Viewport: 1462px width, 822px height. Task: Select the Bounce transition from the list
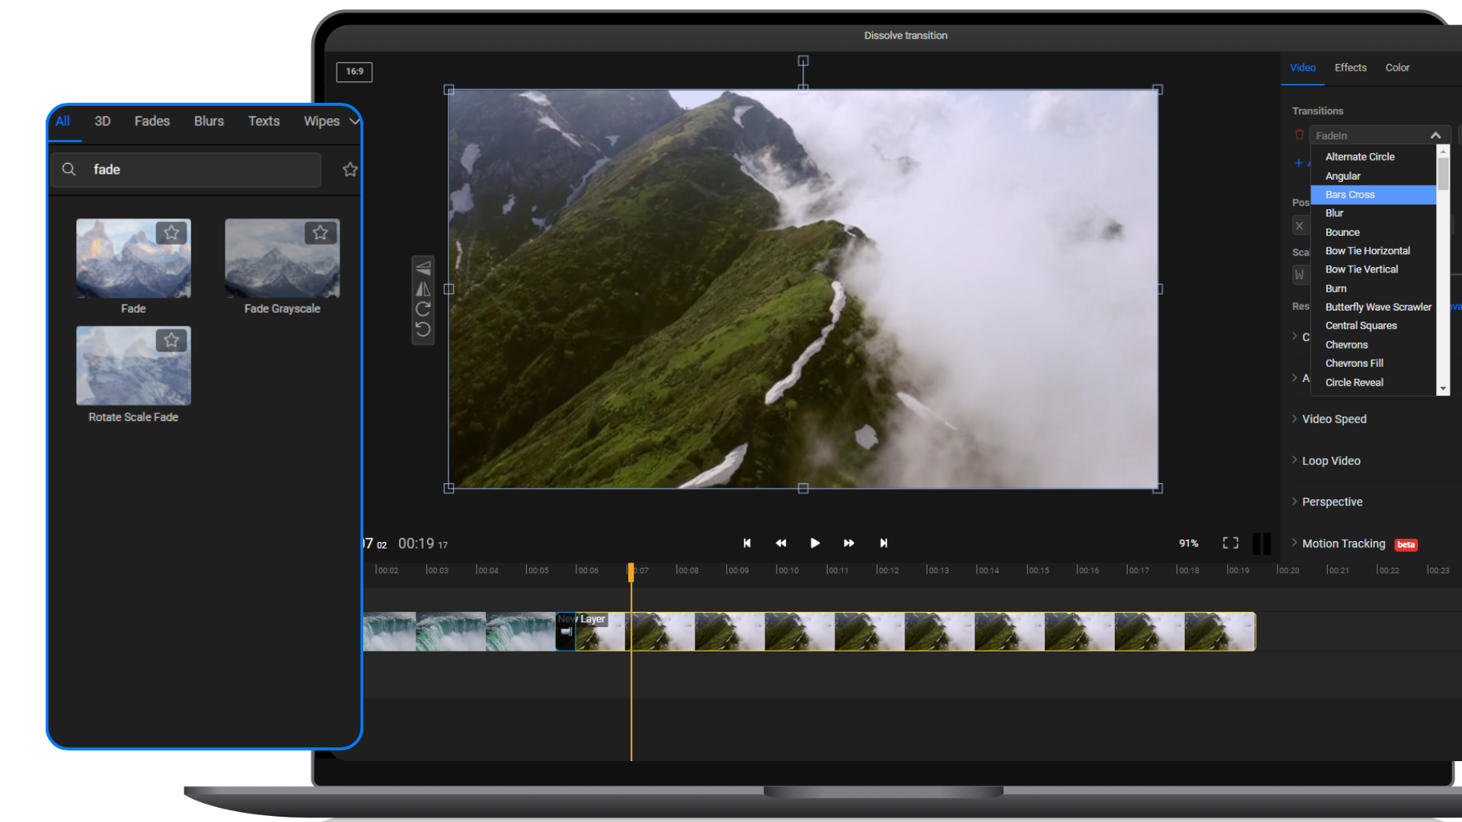coord(1342,231)
